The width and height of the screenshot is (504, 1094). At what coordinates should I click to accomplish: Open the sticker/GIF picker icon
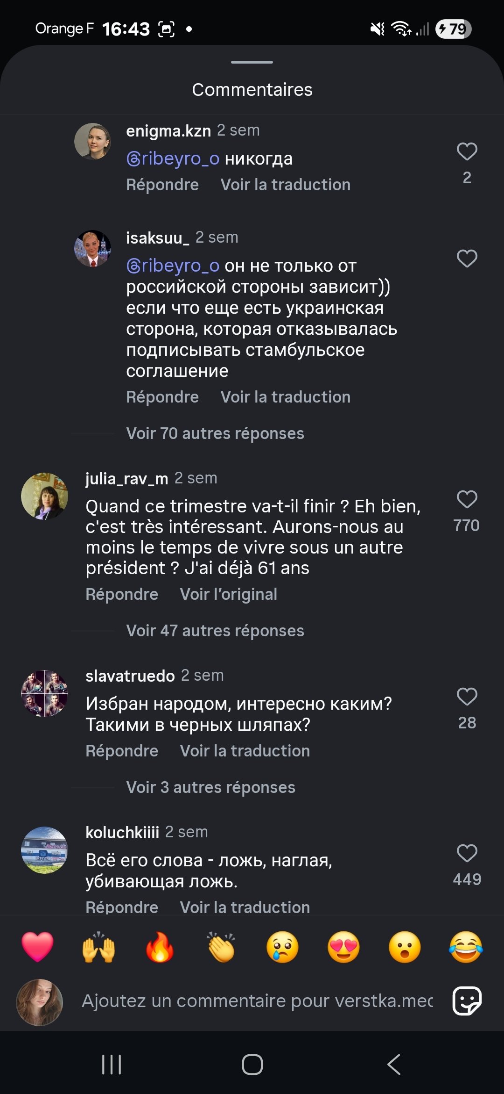pyautogui.click(x=467, y=1001)
